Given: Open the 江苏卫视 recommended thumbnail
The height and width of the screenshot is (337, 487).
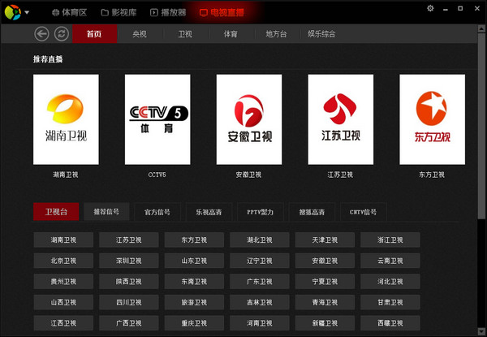Looking at the screenshot, I should (341, 119).
